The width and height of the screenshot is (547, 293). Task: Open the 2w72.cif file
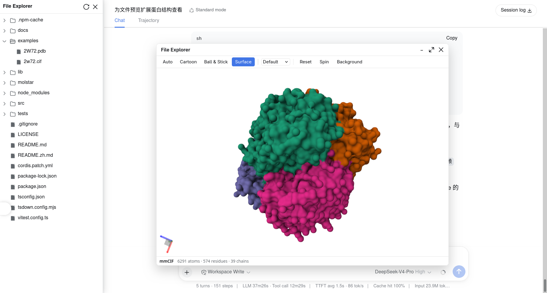click(x=32, y=62)
